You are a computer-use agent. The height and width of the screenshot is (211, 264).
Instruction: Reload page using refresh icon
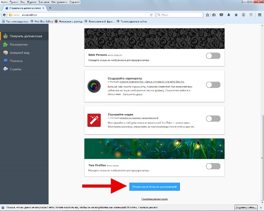[x=151, y=15]
